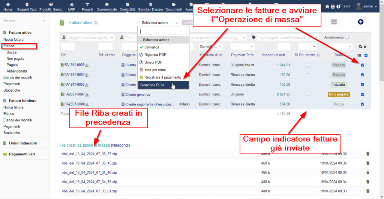Open the help icon next to version
384x199 pixels.
coord(338,7)
